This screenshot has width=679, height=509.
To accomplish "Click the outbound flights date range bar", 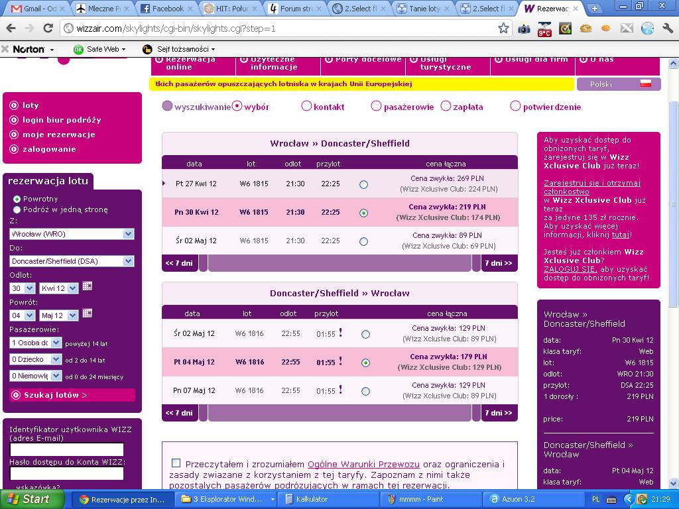I will coord(339,263).
